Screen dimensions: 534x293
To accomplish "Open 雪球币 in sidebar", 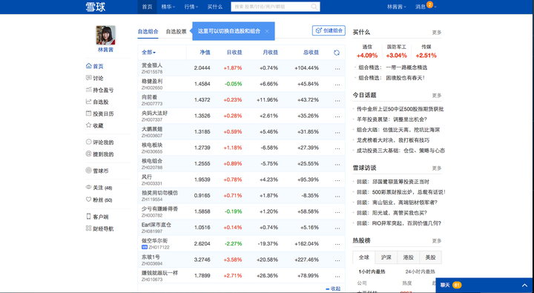I will [97, 171].
